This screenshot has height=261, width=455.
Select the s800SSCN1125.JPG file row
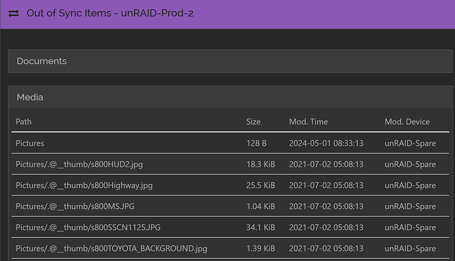230,227
